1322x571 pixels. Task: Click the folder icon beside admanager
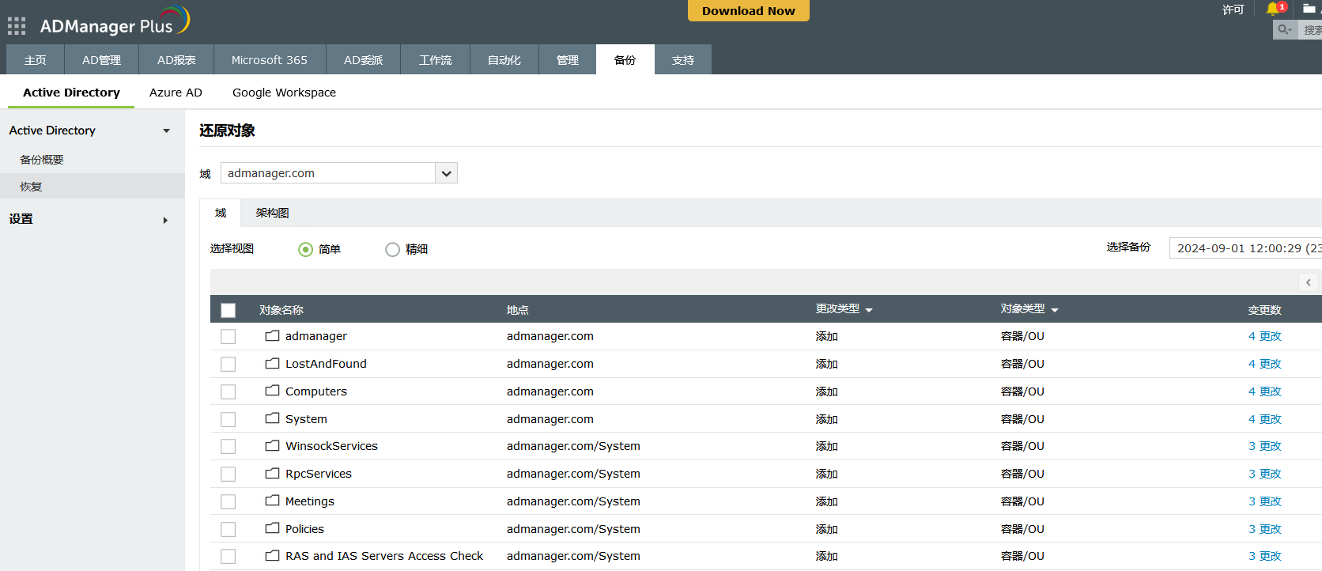273,336
